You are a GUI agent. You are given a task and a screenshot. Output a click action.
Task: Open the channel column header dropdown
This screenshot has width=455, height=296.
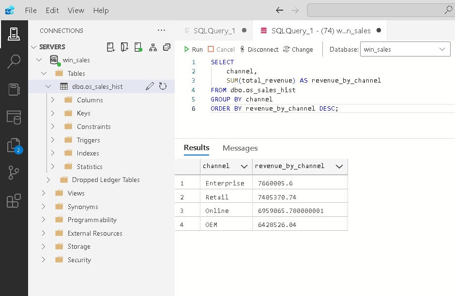tap(244, 167)
